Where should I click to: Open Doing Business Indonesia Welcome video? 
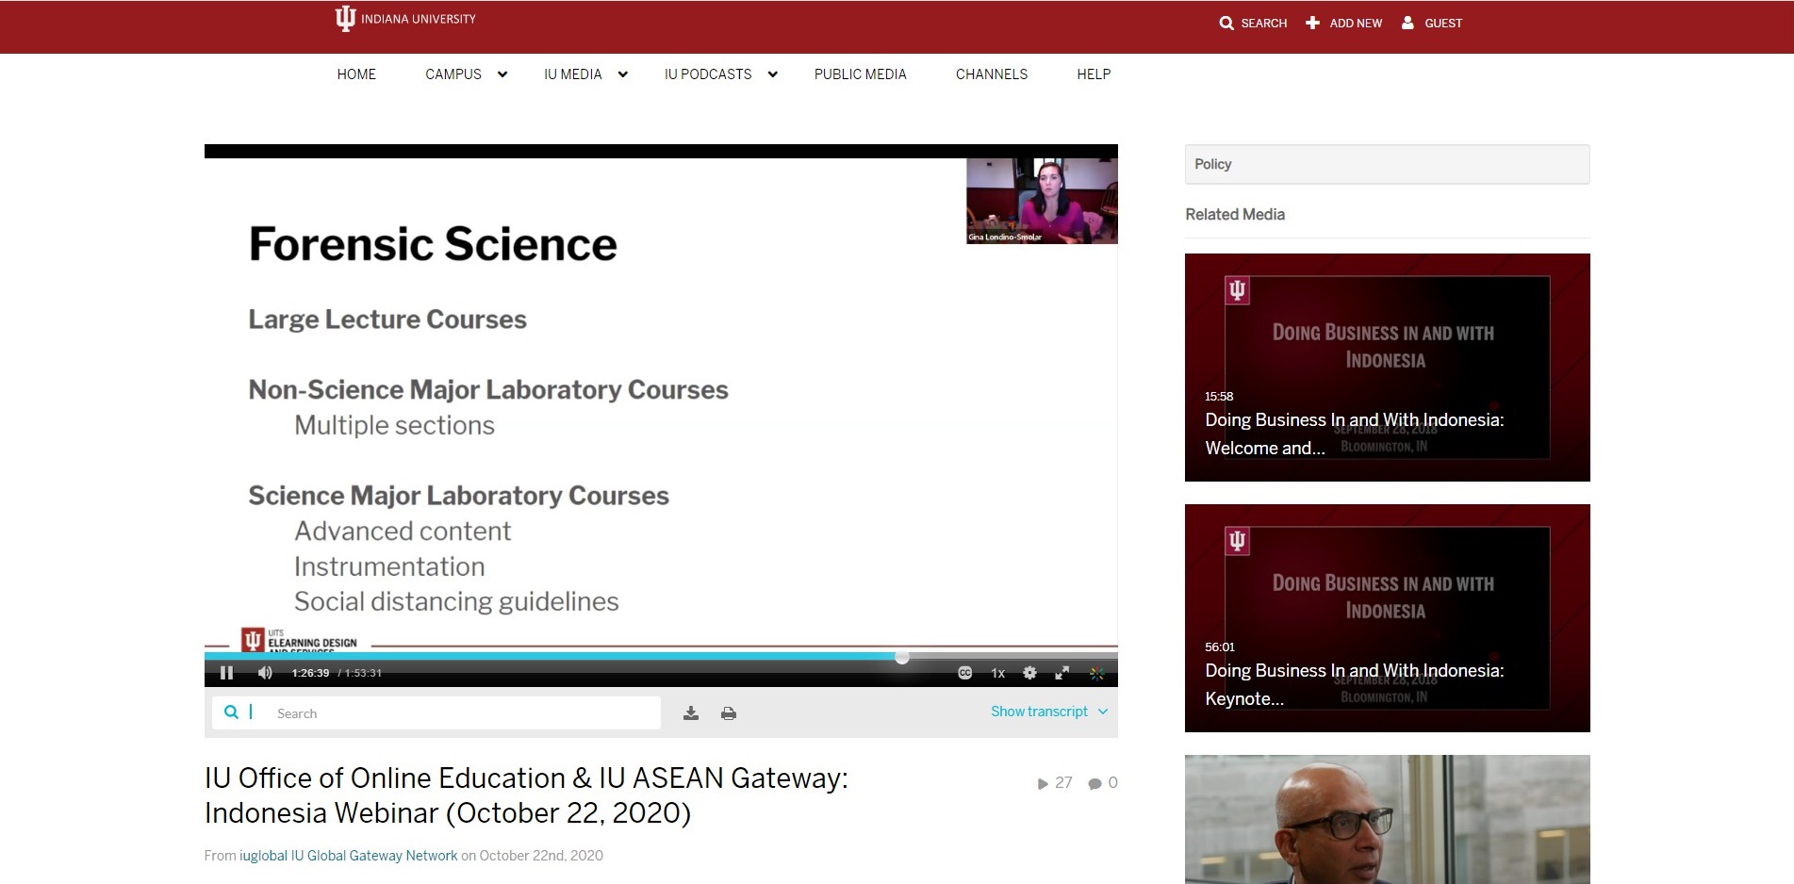point(1387,368)
